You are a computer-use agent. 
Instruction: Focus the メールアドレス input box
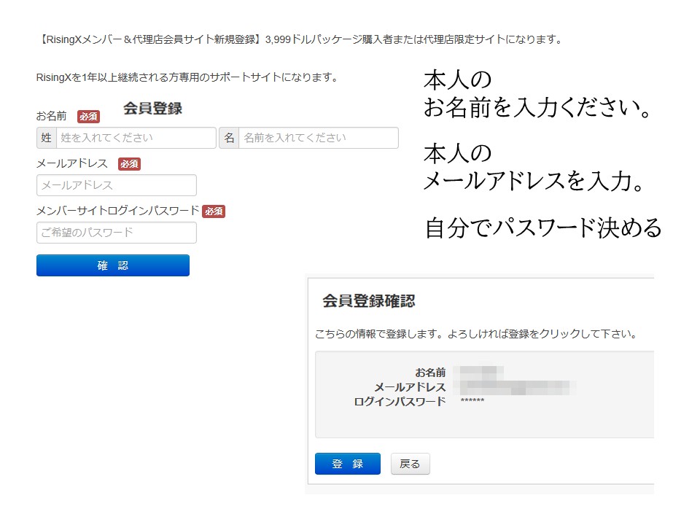pyautogui.click(x=117, y=185)
